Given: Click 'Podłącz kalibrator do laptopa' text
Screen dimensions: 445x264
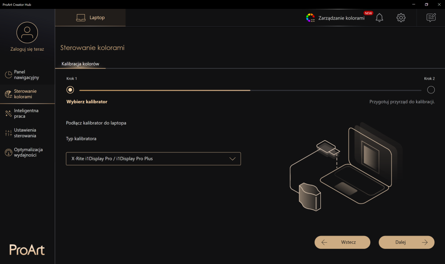Looking at the screenshot, I should coord(96,123).
